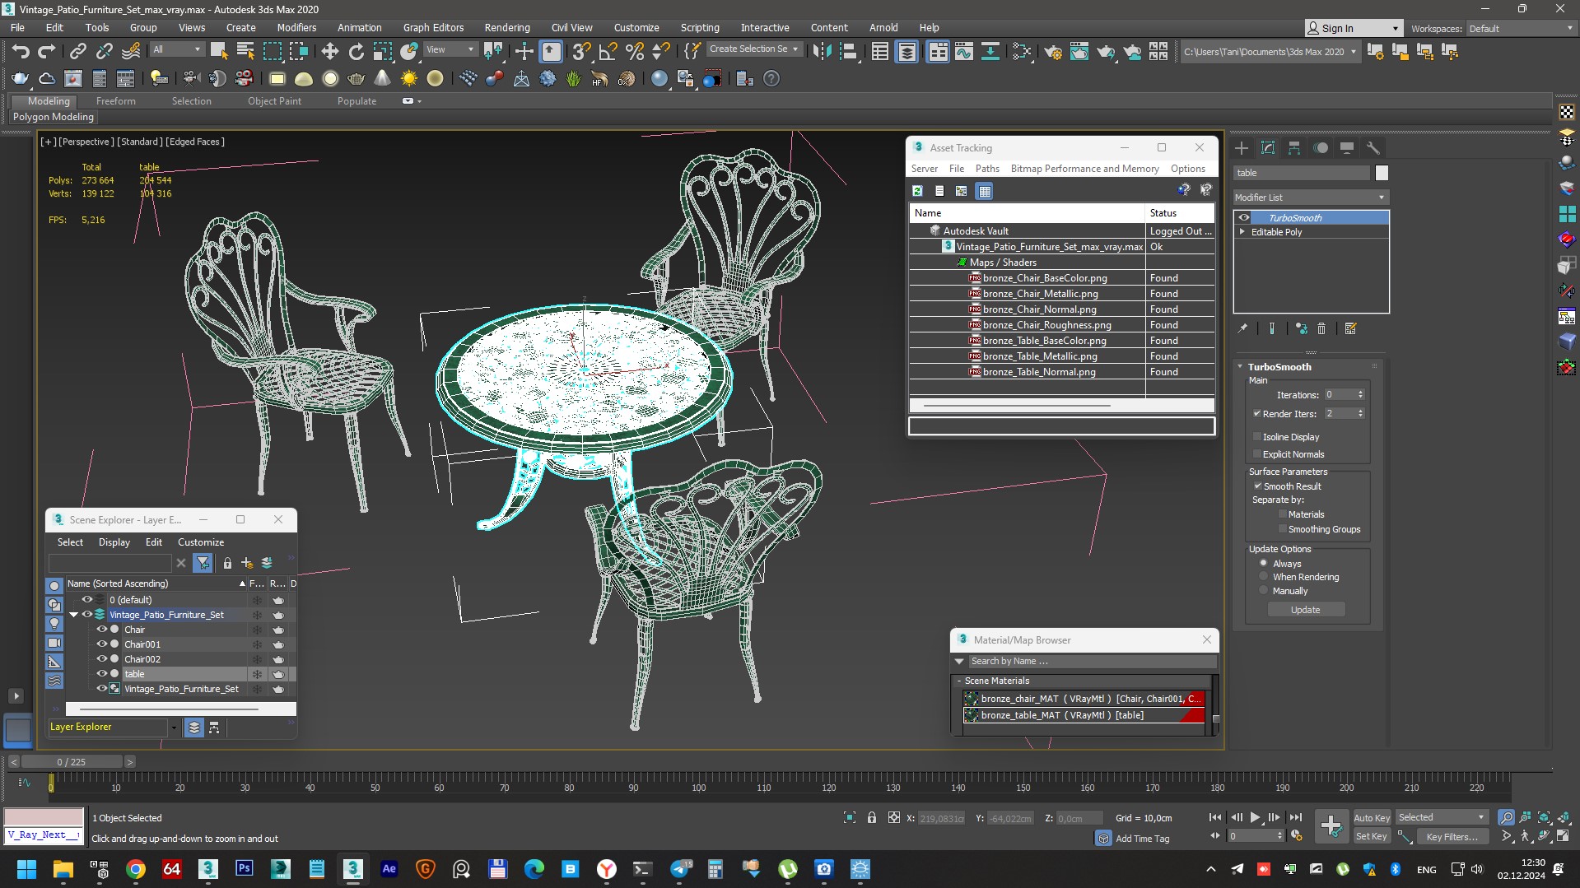Click the sun light icon
The width and height of the screenshot is (1580, 888).
[408, 79]
